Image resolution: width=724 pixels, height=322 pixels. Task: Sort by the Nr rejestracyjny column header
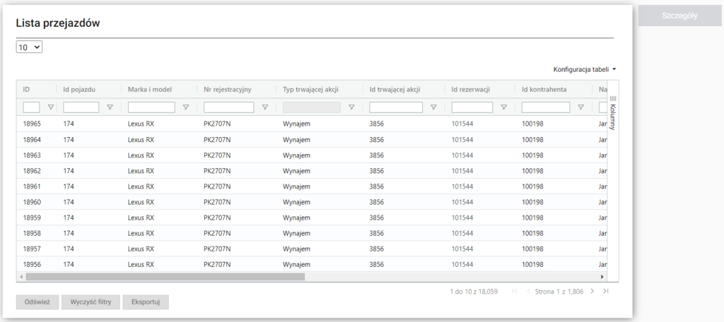click(228, 89)
